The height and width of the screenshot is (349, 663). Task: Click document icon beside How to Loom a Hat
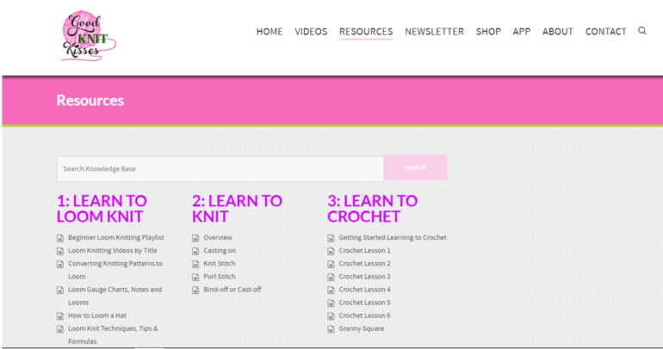click(60, 316)
